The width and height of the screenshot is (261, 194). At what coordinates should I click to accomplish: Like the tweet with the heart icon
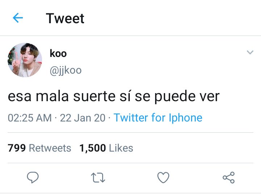163,178
